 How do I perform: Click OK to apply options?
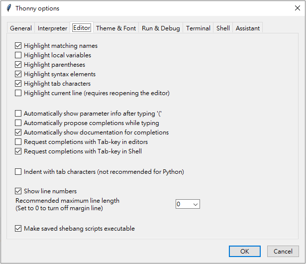244,252
